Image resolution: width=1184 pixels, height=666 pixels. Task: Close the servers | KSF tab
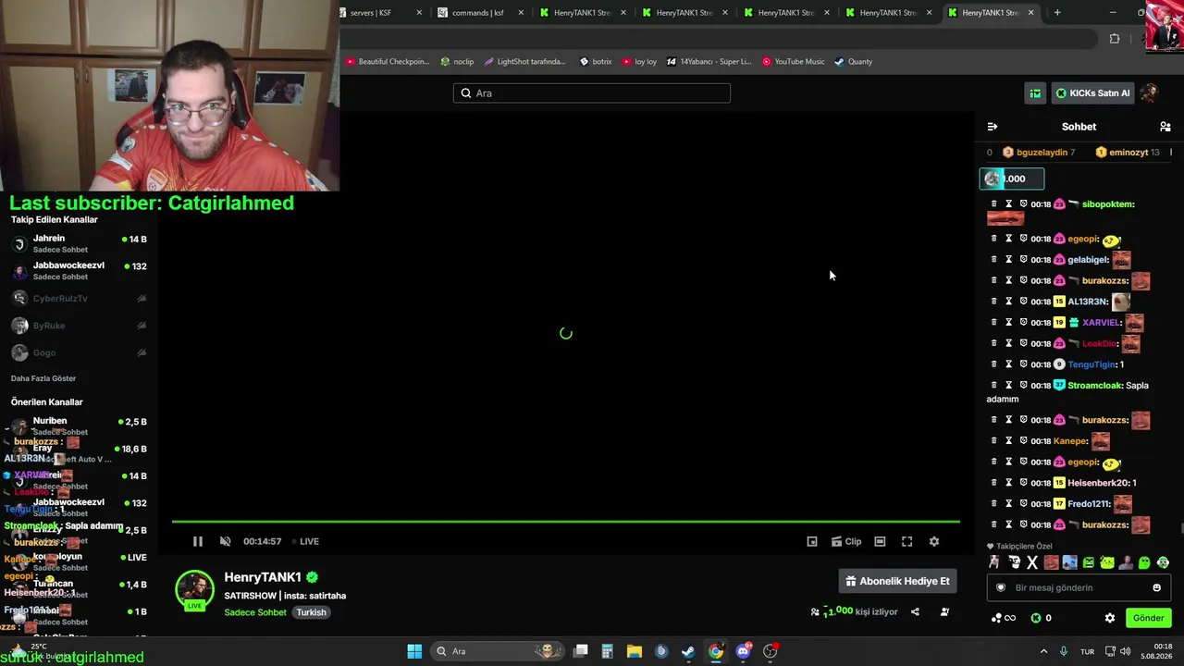(419, 13)
